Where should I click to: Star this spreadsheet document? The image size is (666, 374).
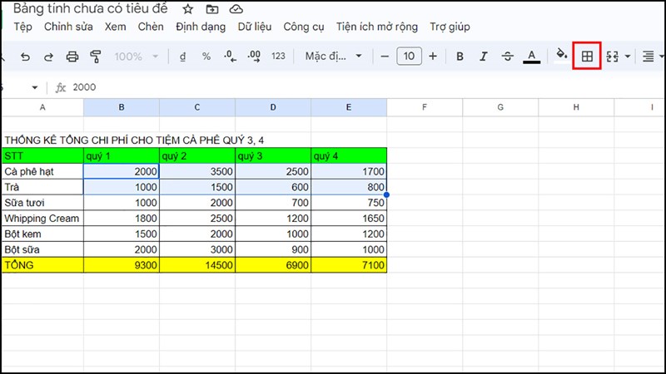188,9
